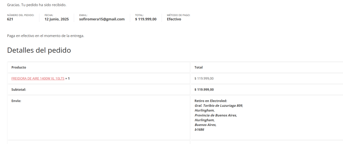Click the order number 621
Viewport: 343px width, 144px height.
(10, 19)
